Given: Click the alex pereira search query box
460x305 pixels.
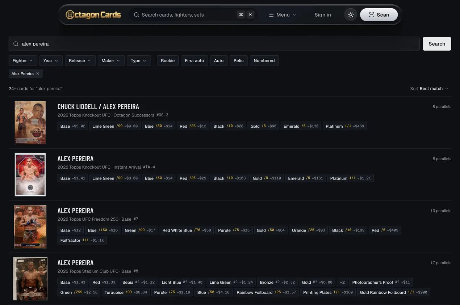Looking at the screenshot, I should coord(214,44).
